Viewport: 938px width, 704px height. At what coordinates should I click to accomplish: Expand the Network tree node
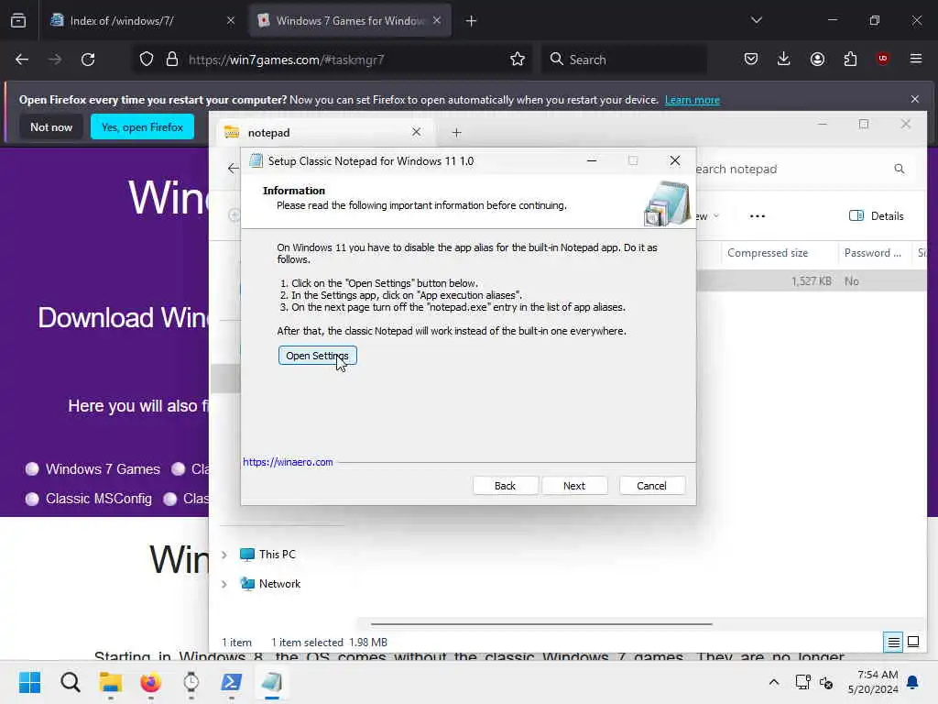[x=224, y=584]
